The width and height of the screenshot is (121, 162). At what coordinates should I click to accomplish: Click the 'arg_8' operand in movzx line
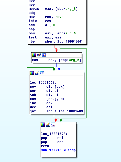point(71,9)
